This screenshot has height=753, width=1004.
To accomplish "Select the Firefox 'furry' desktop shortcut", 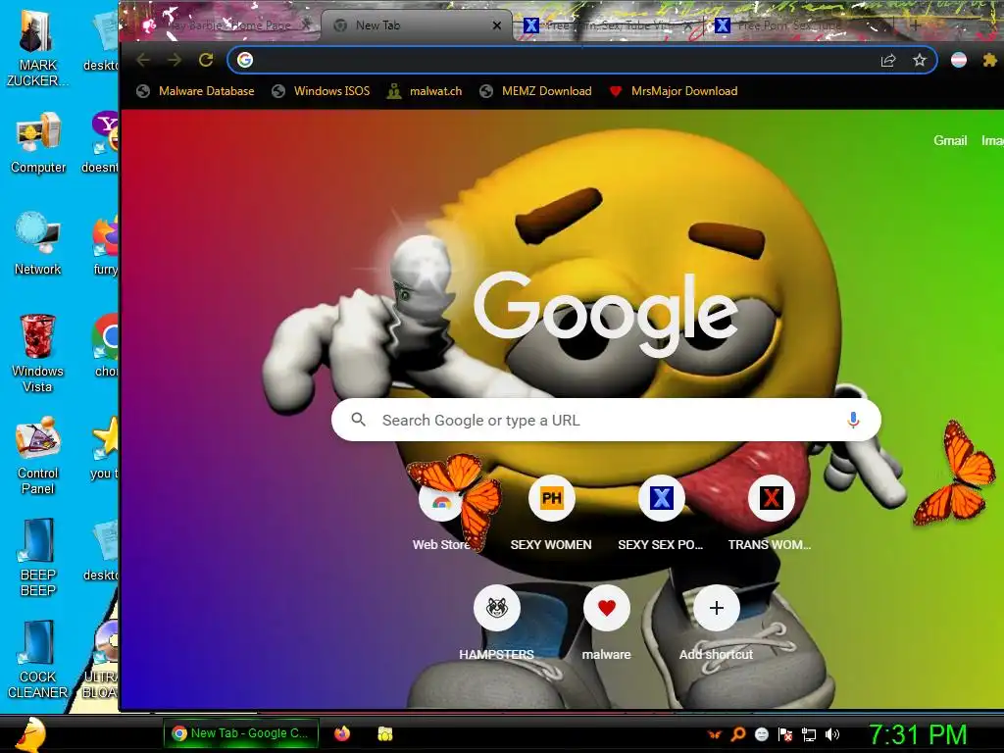I will click(105, 244).
